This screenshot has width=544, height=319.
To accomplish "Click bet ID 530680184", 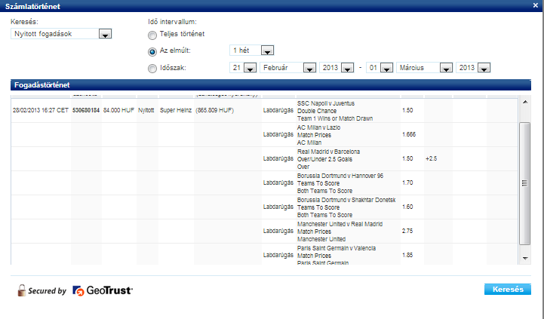I will coord(86,110).
